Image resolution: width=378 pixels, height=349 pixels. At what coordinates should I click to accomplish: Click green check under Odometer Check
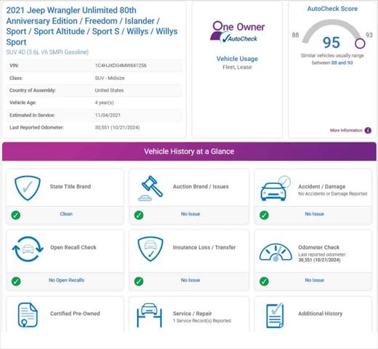click(x=264, y=281)
